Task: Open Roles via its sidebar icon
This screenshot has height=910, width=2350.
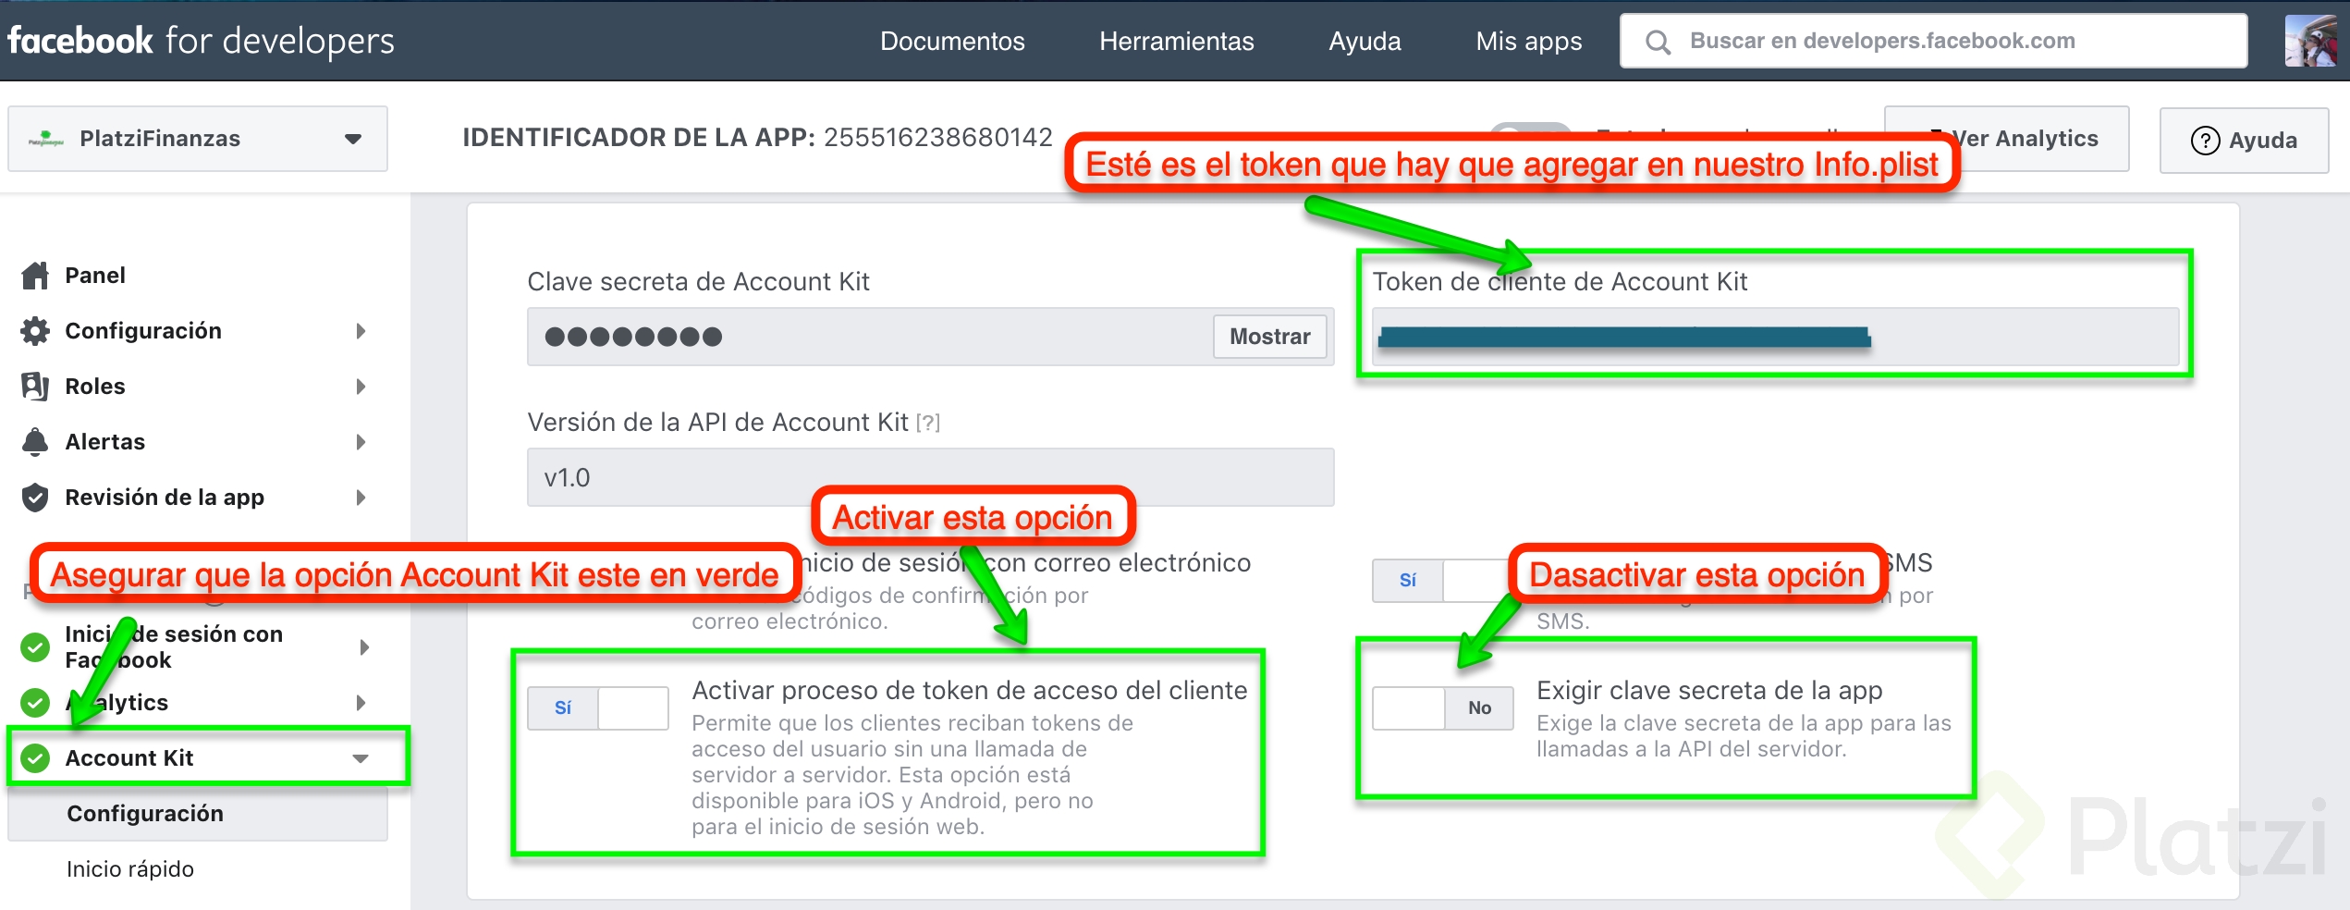Action: pyautogui.click(x=34, y=386)
